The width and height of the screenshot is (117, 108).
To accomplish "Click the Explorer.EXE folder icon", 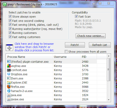I will (x=9, y=83).
